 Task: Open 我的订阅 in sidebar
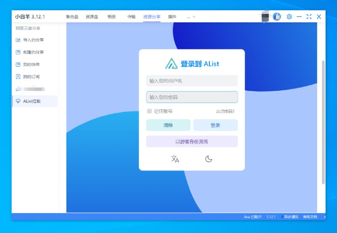coord(32,77)
